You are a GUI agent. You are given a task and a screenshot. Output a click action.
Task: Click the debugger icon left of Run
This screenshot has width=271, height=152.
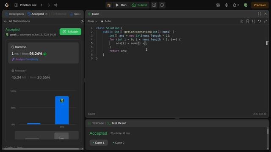point(109,5)
